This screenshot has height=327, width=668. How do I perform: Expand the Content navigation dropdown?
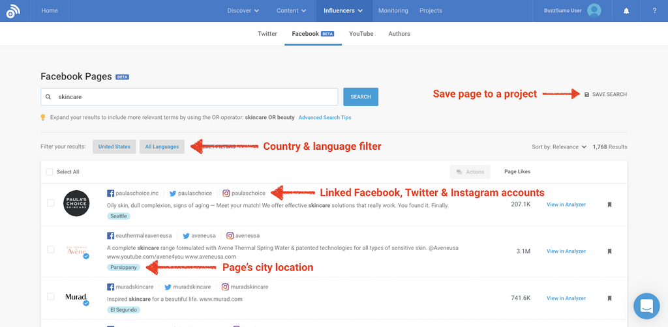(292, 11)
